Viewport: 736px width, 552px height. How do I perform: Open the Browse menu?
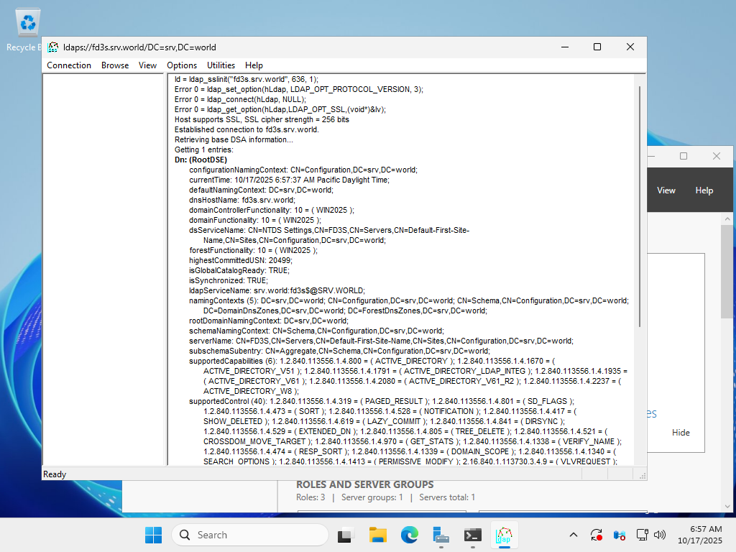115,65
